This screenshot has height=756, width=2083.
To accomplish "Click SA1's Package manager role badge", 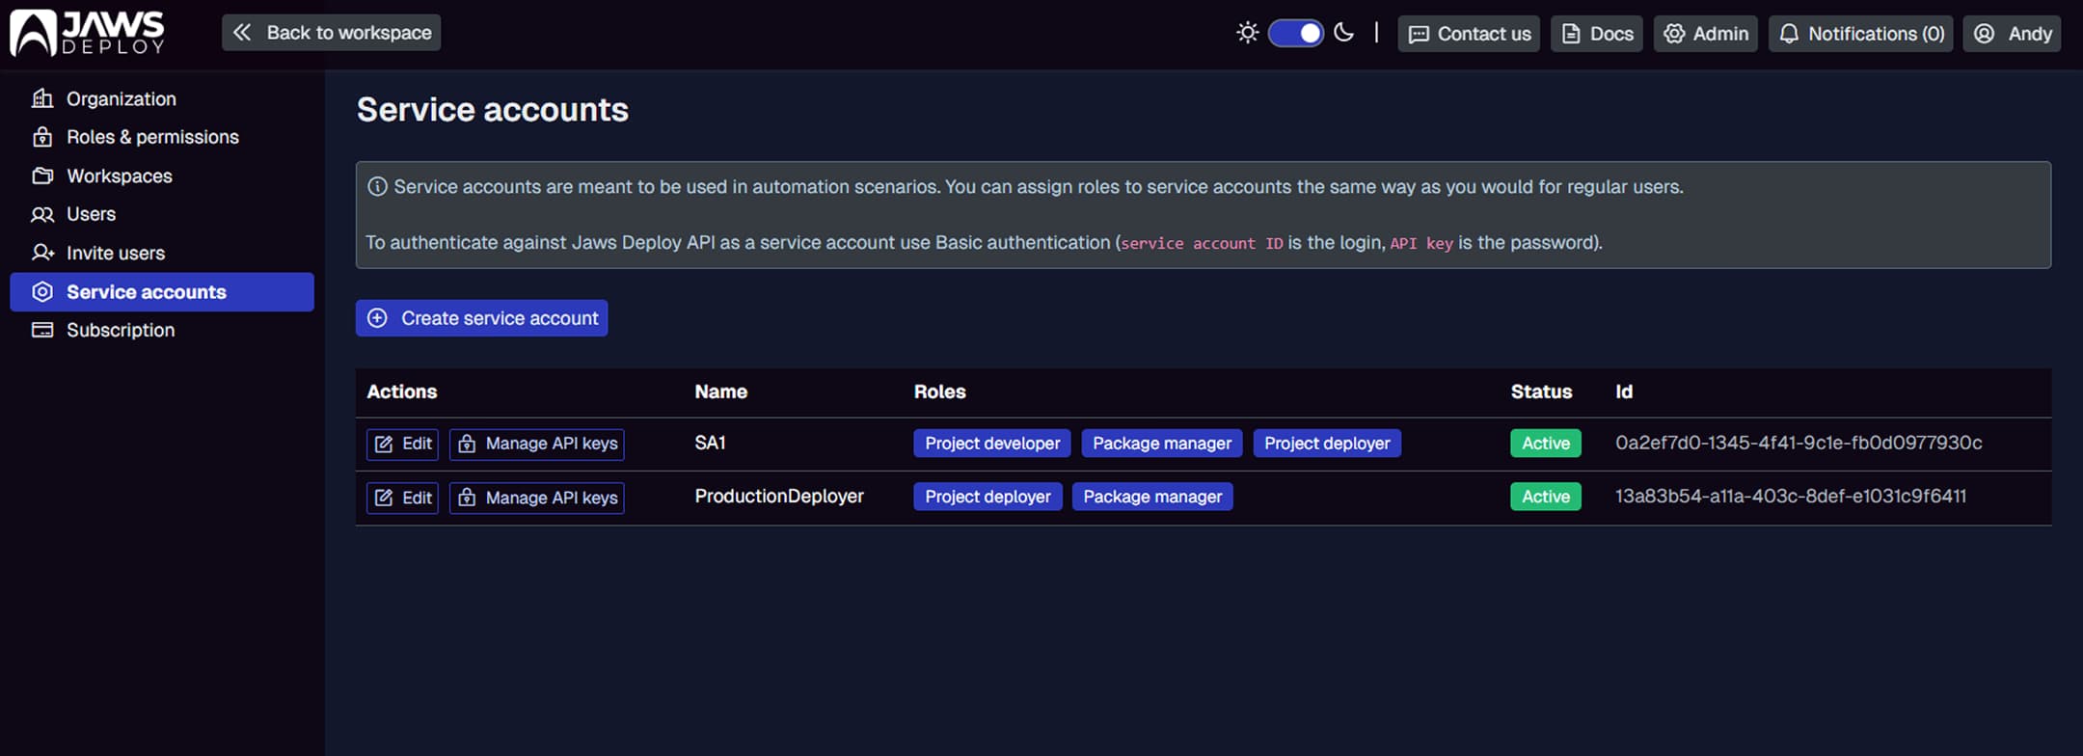I will pyautogui.click(x=1162, y=444).
